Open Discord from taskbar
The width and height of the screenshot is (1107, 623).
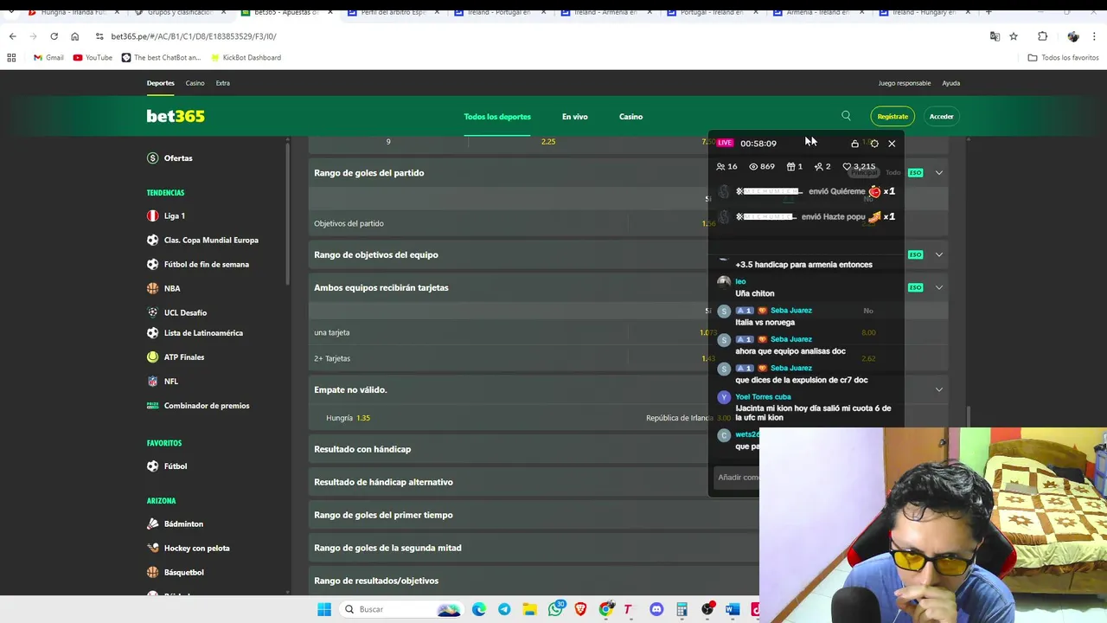[656, 609]
